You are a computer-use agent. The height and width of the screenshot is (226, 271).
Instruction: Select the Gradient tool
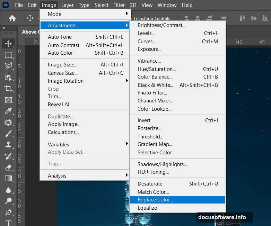tap(8, 179)
